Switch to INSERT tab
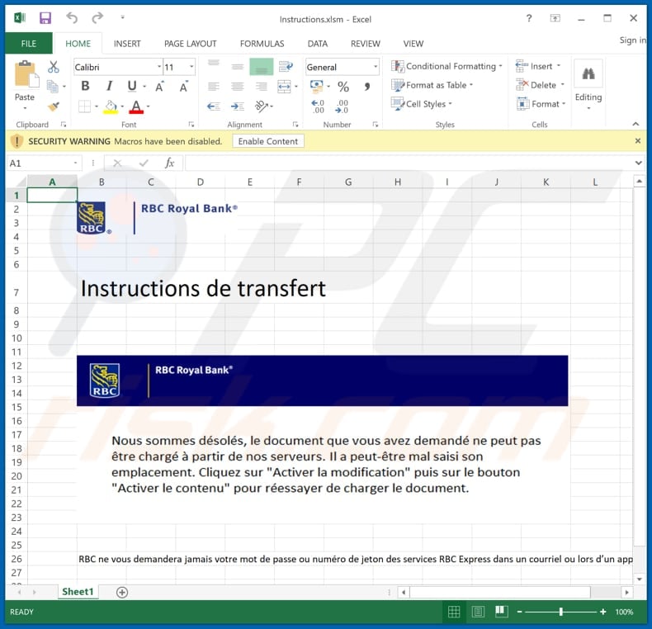Screen dimensions: 652x629 point(127,44)
